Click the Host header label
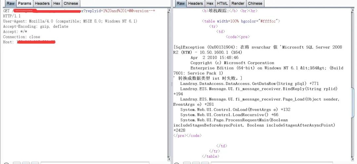357x164 pixels. pos(8,42)
